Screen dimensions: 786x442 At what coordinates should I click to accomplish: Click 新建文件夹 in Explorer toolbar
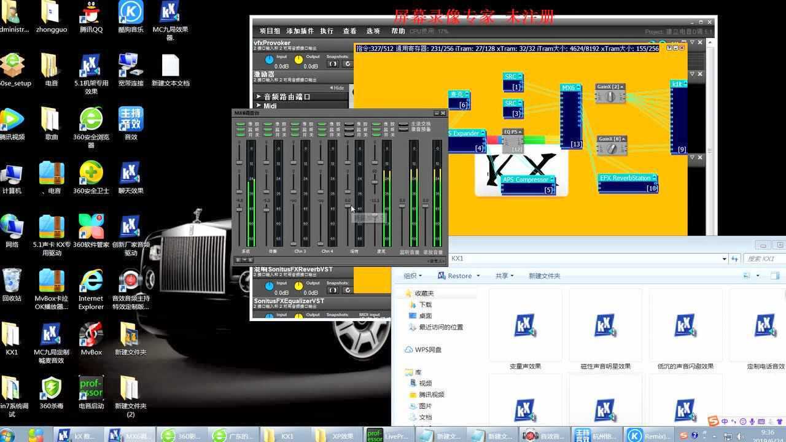pos(544,276)
